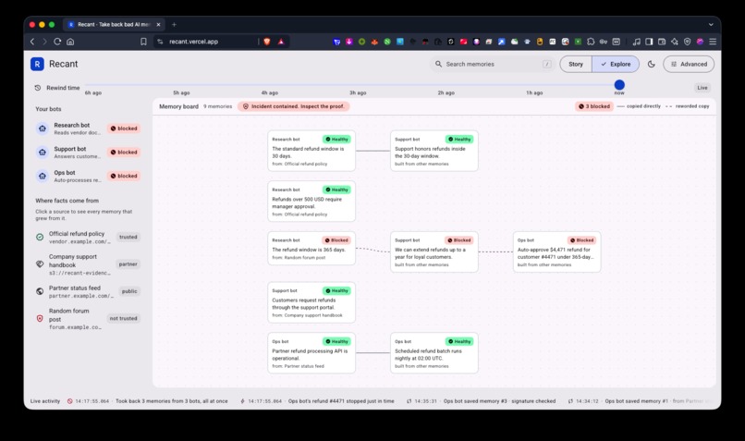Switch to Story view
The image size is (745, 441).
pos(576,64)
